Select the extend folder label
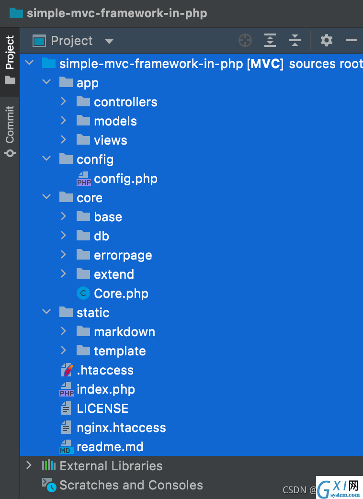Image resolution: width=363 pixels, height=499 pixels. click(114, 274)
